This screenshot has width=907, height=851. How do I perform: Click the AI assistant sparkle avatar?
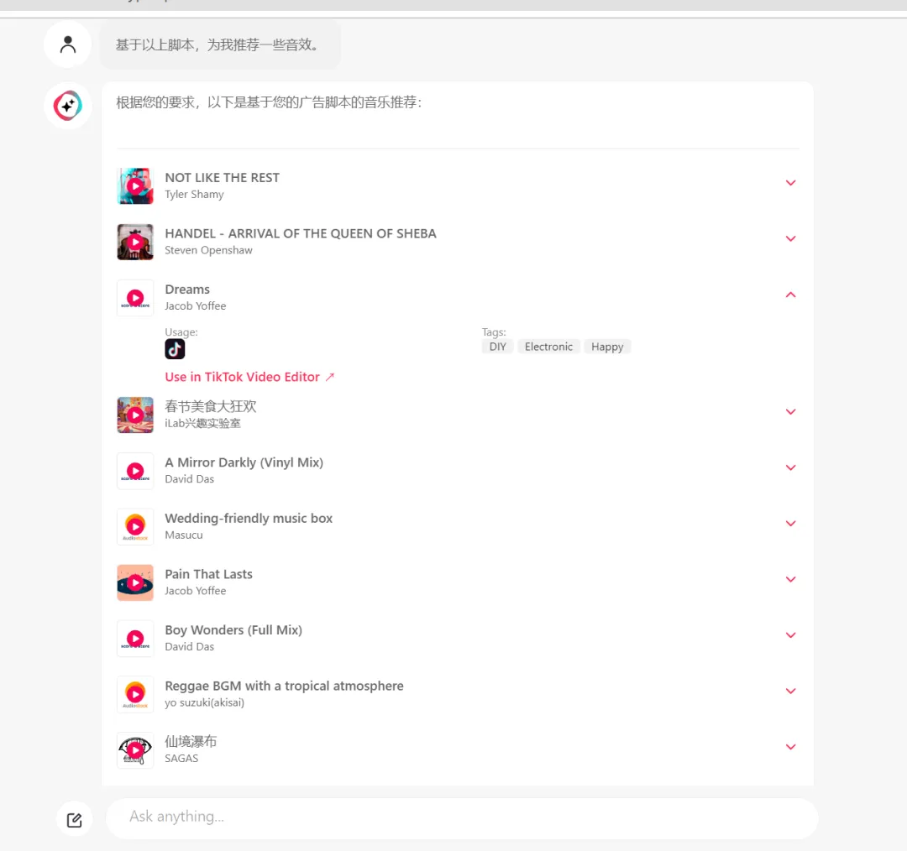(68, 106)
